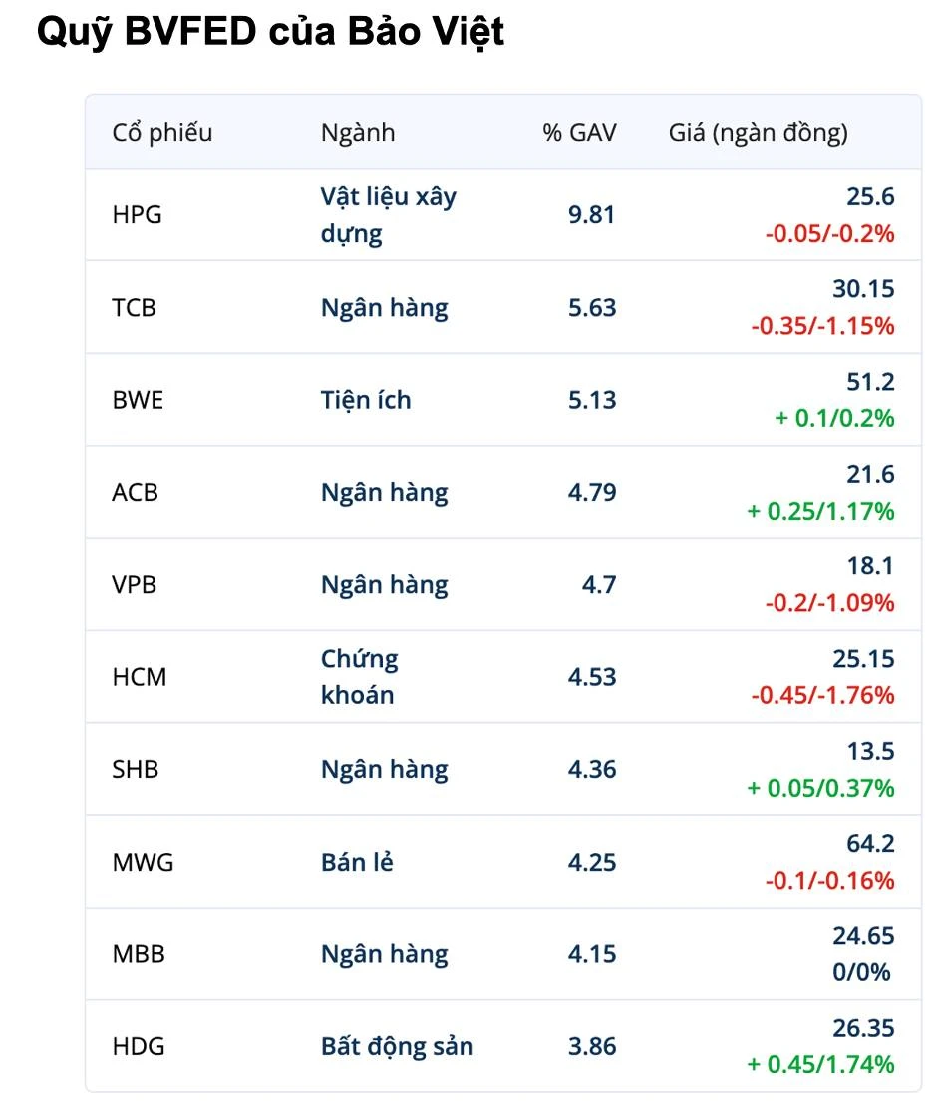Open the Tiện ích sector link
Screen dimensions: 933x1101
point(365,400)
